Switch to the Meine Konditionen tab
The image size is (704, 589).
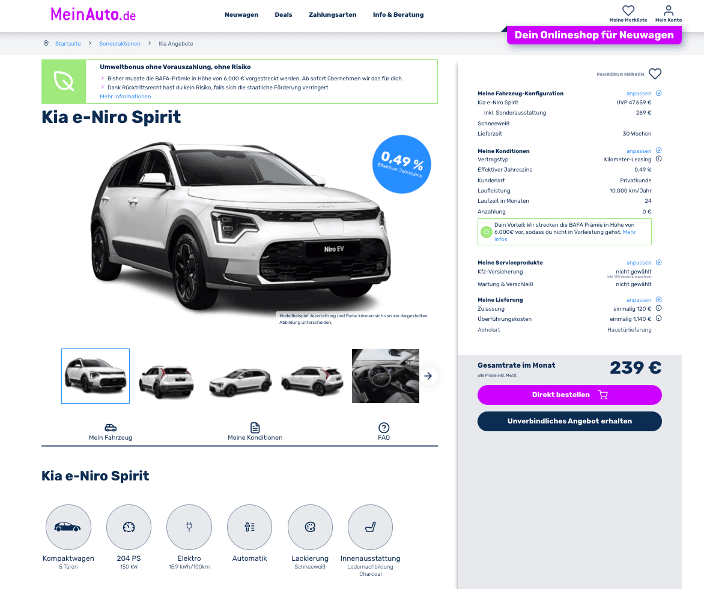point(255,432)
